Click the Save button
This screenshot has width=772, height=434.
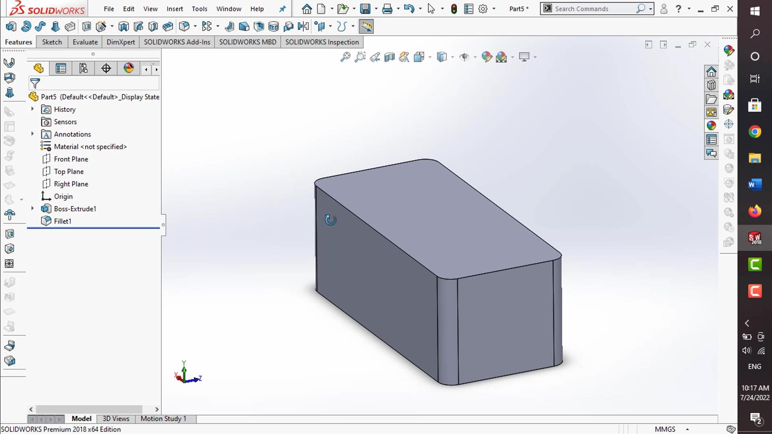tap(365, 8)
